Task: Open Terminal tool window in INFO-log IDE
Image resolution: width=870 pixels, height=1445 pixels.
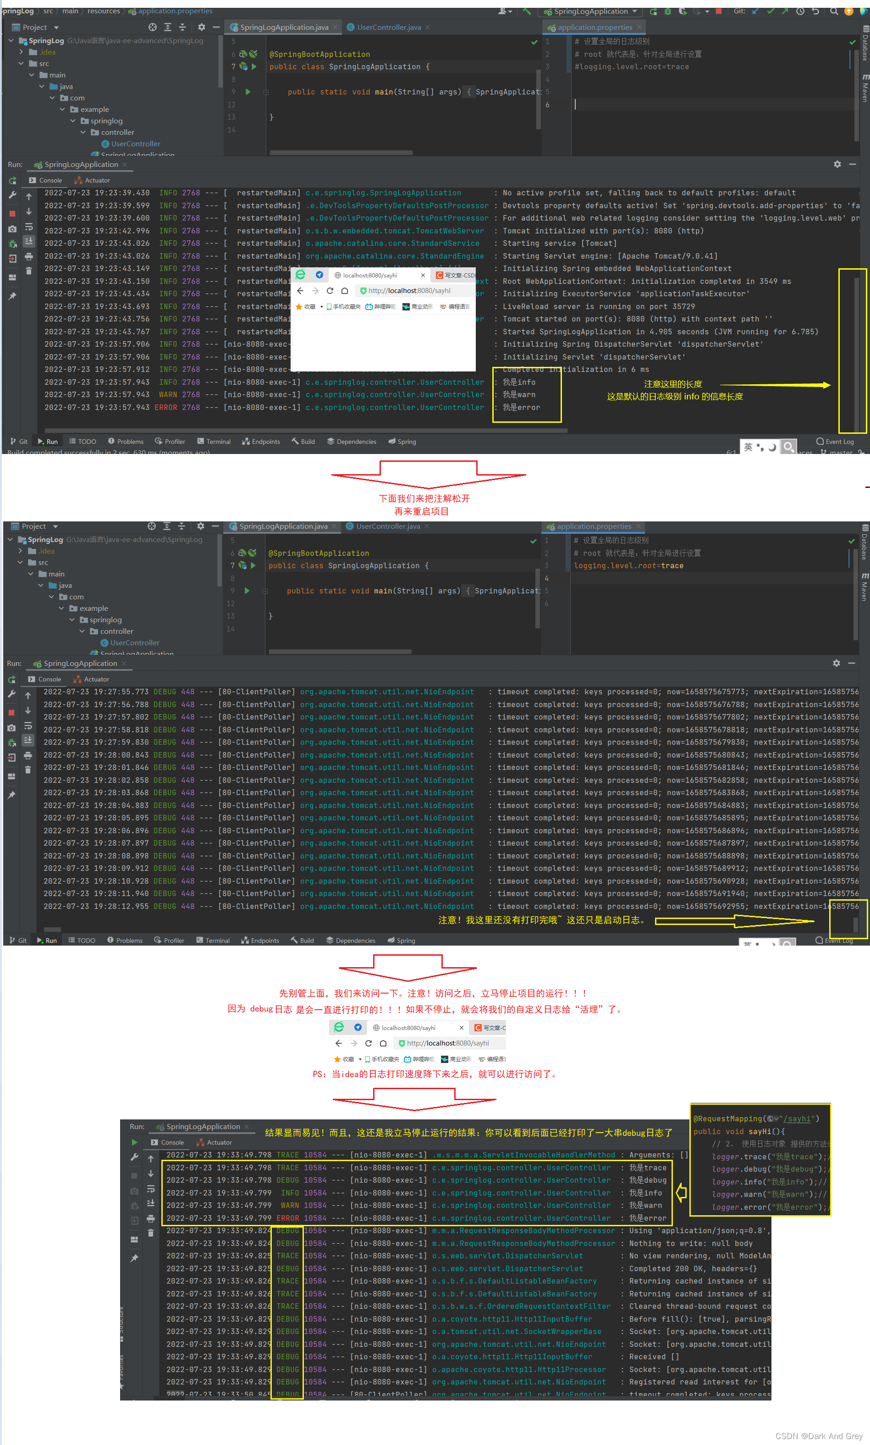Action: click(214, 441)
